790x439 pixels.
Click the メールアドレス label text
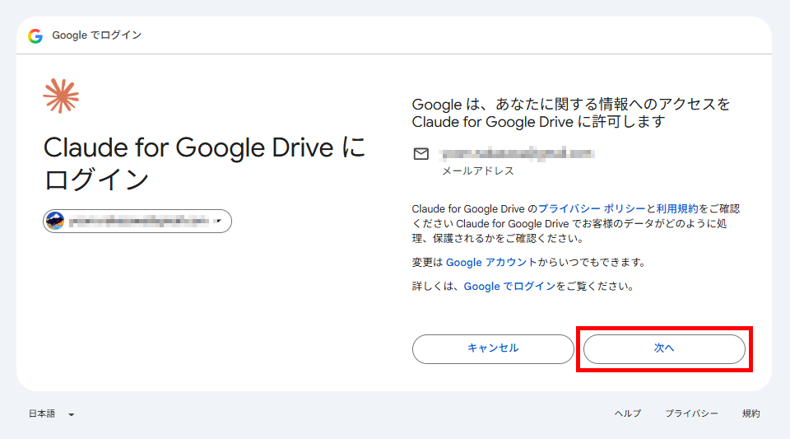click(478, 171)
